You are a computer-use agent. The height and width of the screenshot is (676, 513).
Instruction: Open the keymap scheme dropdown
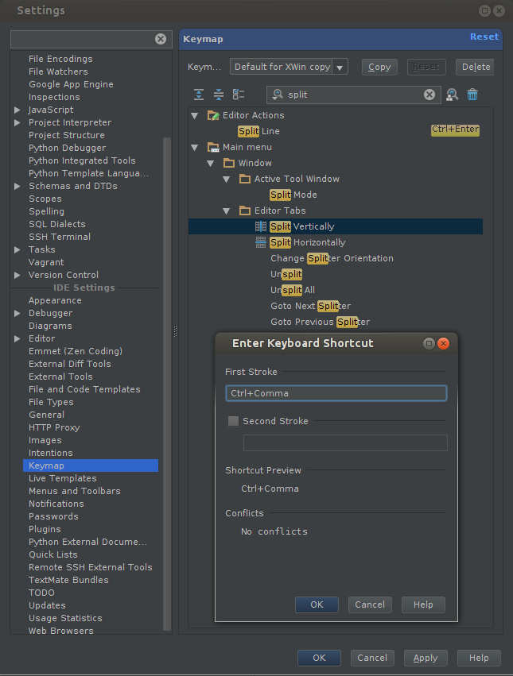point(340,68)
